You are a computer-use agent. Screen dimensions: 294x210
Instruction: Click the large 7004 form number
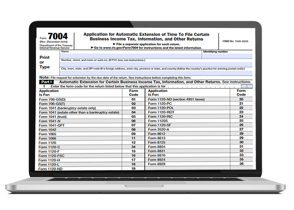58,36
